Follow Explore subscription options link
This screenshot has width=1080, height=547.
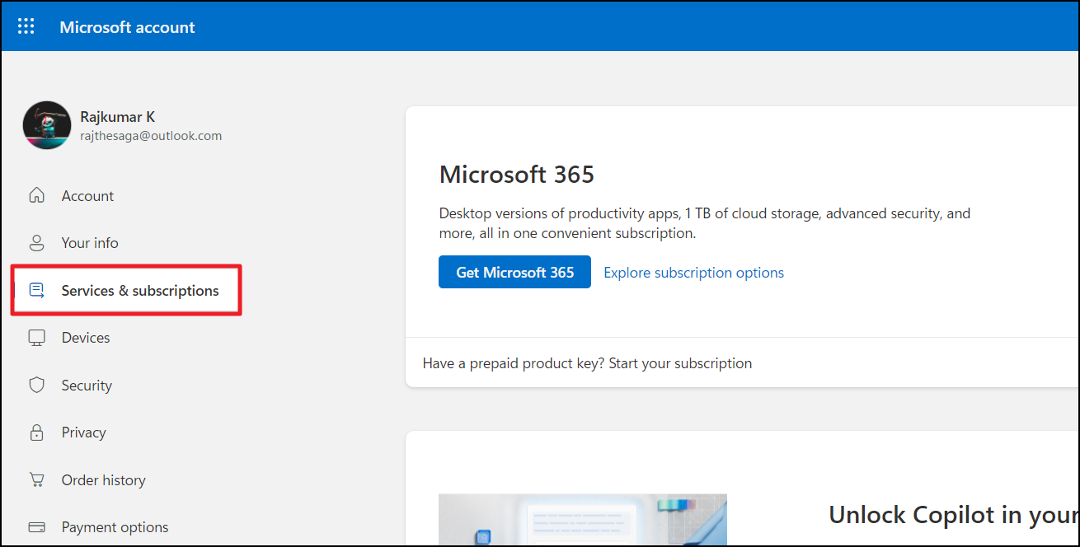(x=693, y=273)
